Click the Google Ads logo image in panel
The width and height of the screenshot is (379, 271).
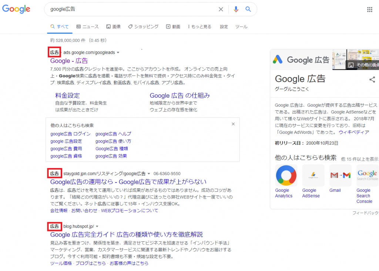pos(301,60)
